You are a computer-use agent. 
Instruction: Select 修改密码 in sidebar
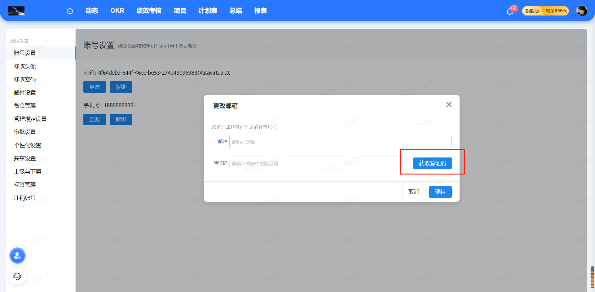click(x=25, y=79)
